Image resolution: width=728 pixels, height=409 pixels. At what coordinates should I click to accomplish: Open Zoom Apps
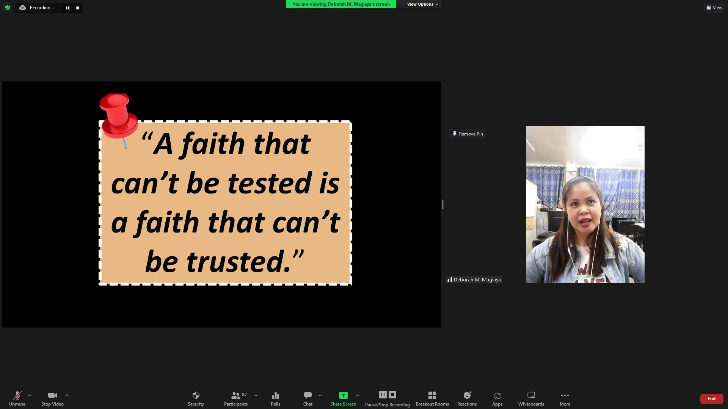coord(497,398)
